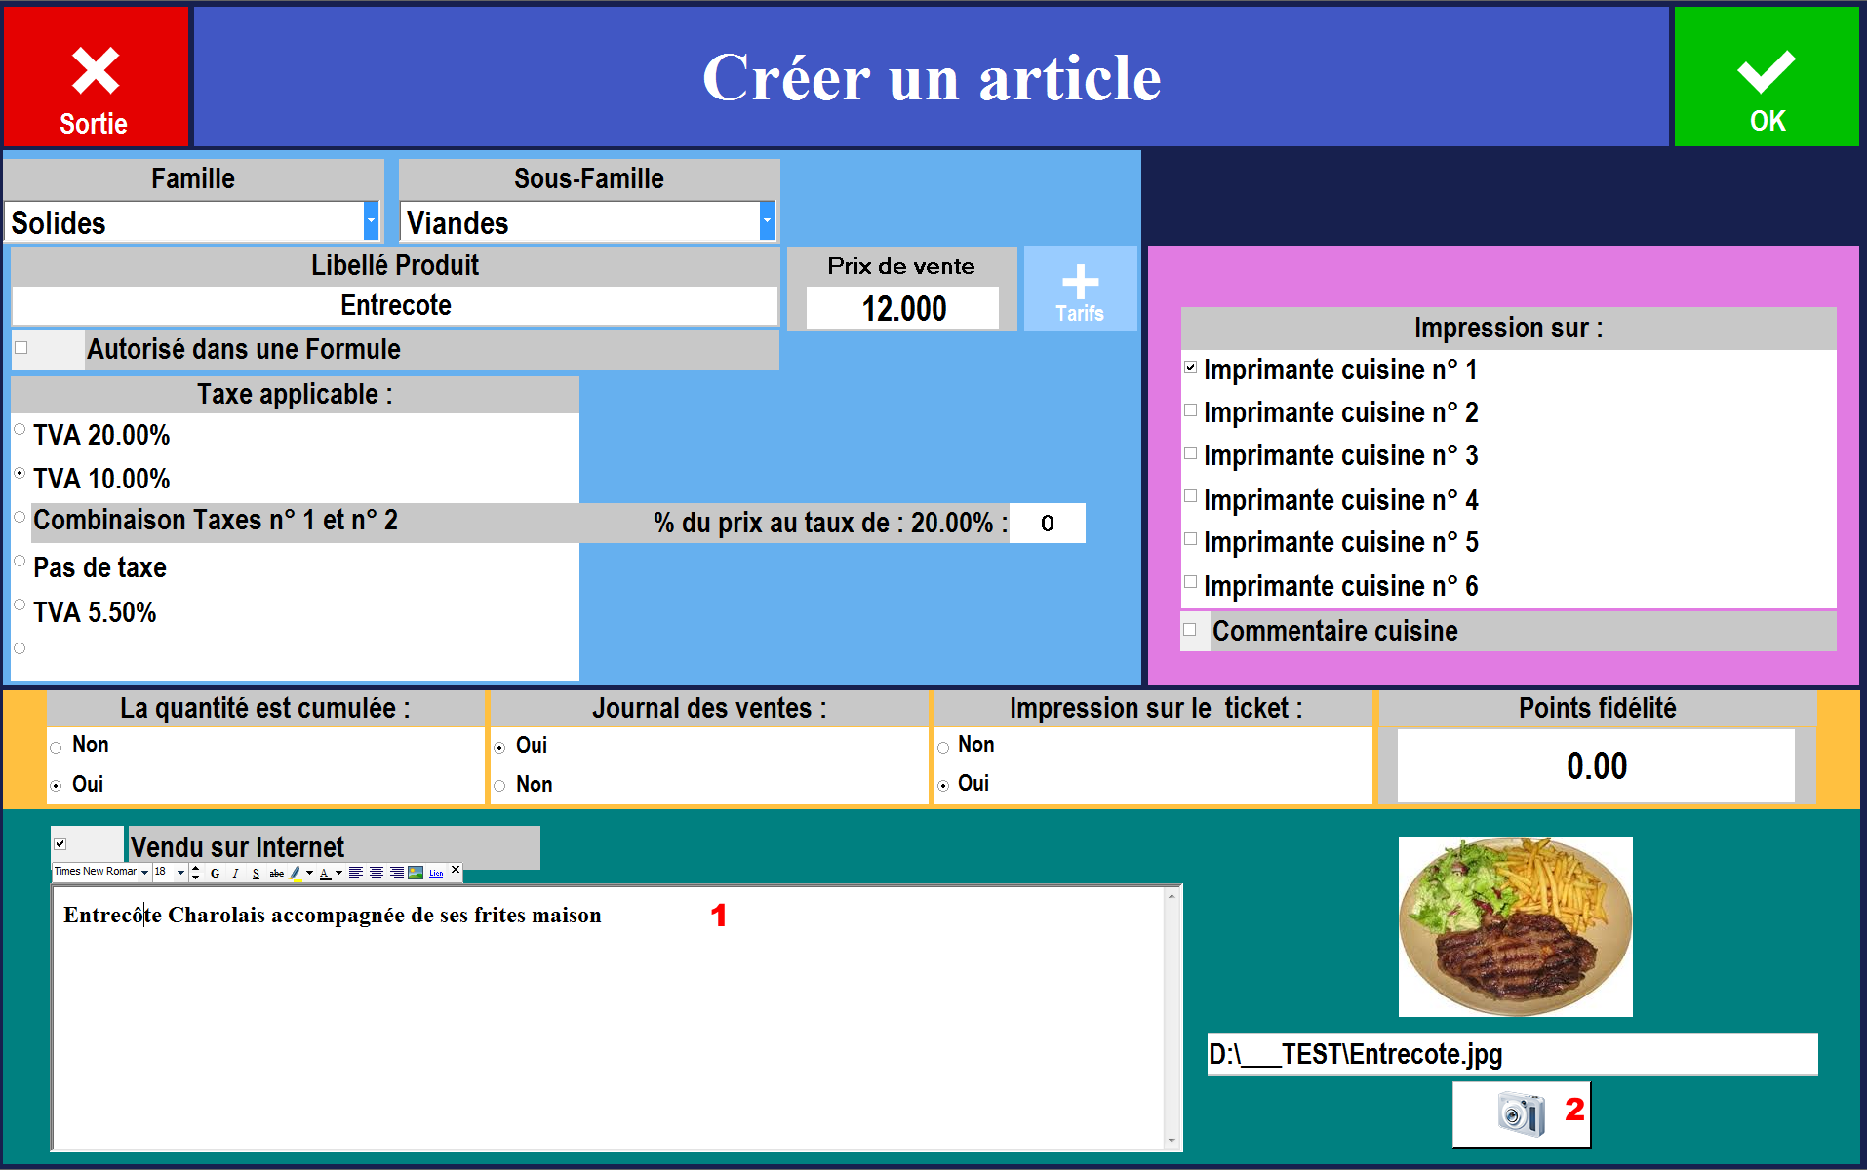Click the yellow highlighter pen icon
The width and height of the screenshot is (1867, 1170).
296,873
